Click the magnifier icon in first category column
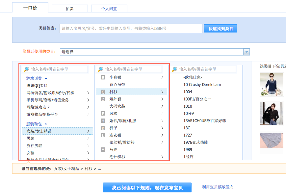The width and height of the screenshot is (286, 196). click(26, 69)
